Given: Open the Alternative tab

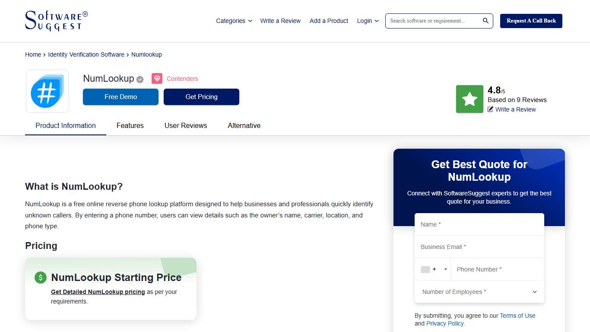Looking at the screenshot, I should 244,125.
